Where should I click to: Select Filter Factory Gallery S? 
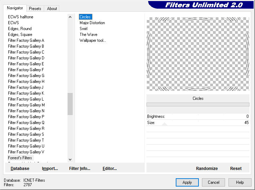26,134
